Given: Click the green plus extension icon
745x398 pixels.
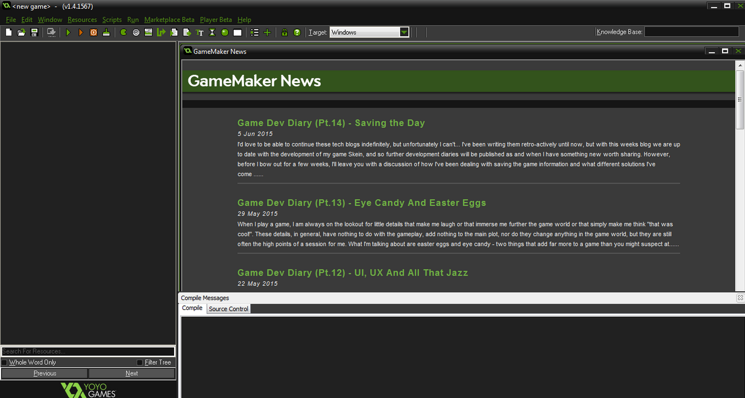Looking at the screenshot, I should coord(267,33).
